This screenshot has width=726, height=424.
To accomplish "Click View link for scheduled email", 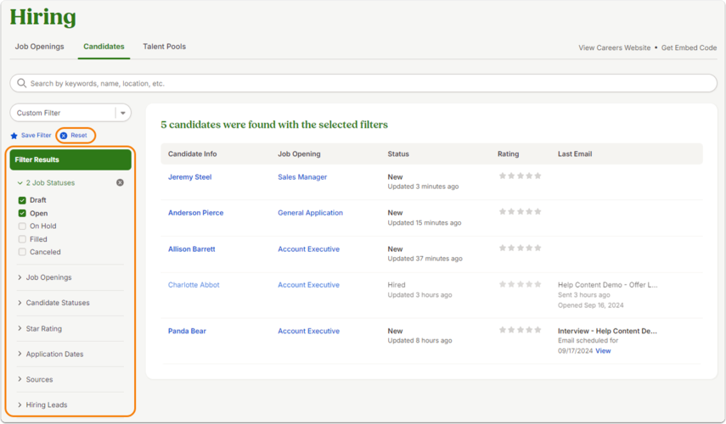I will pos(603,351).
